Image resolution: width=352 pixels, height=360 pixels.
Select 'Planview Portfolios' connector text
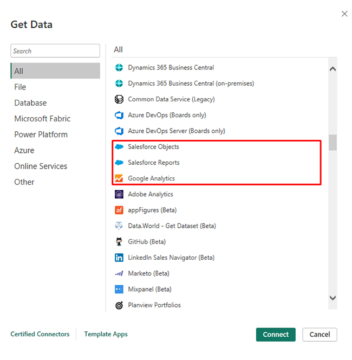coord(154,305)
